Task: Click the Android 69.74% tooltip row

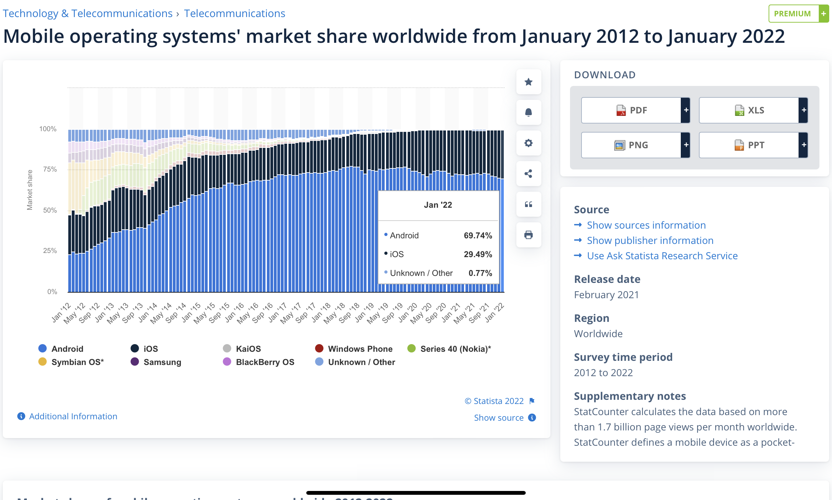Action: coord(438,236)
